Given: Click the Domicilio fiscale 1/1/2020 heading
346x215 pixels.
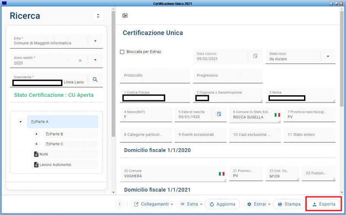Looking at the screenshot, I should pos(157,150).
